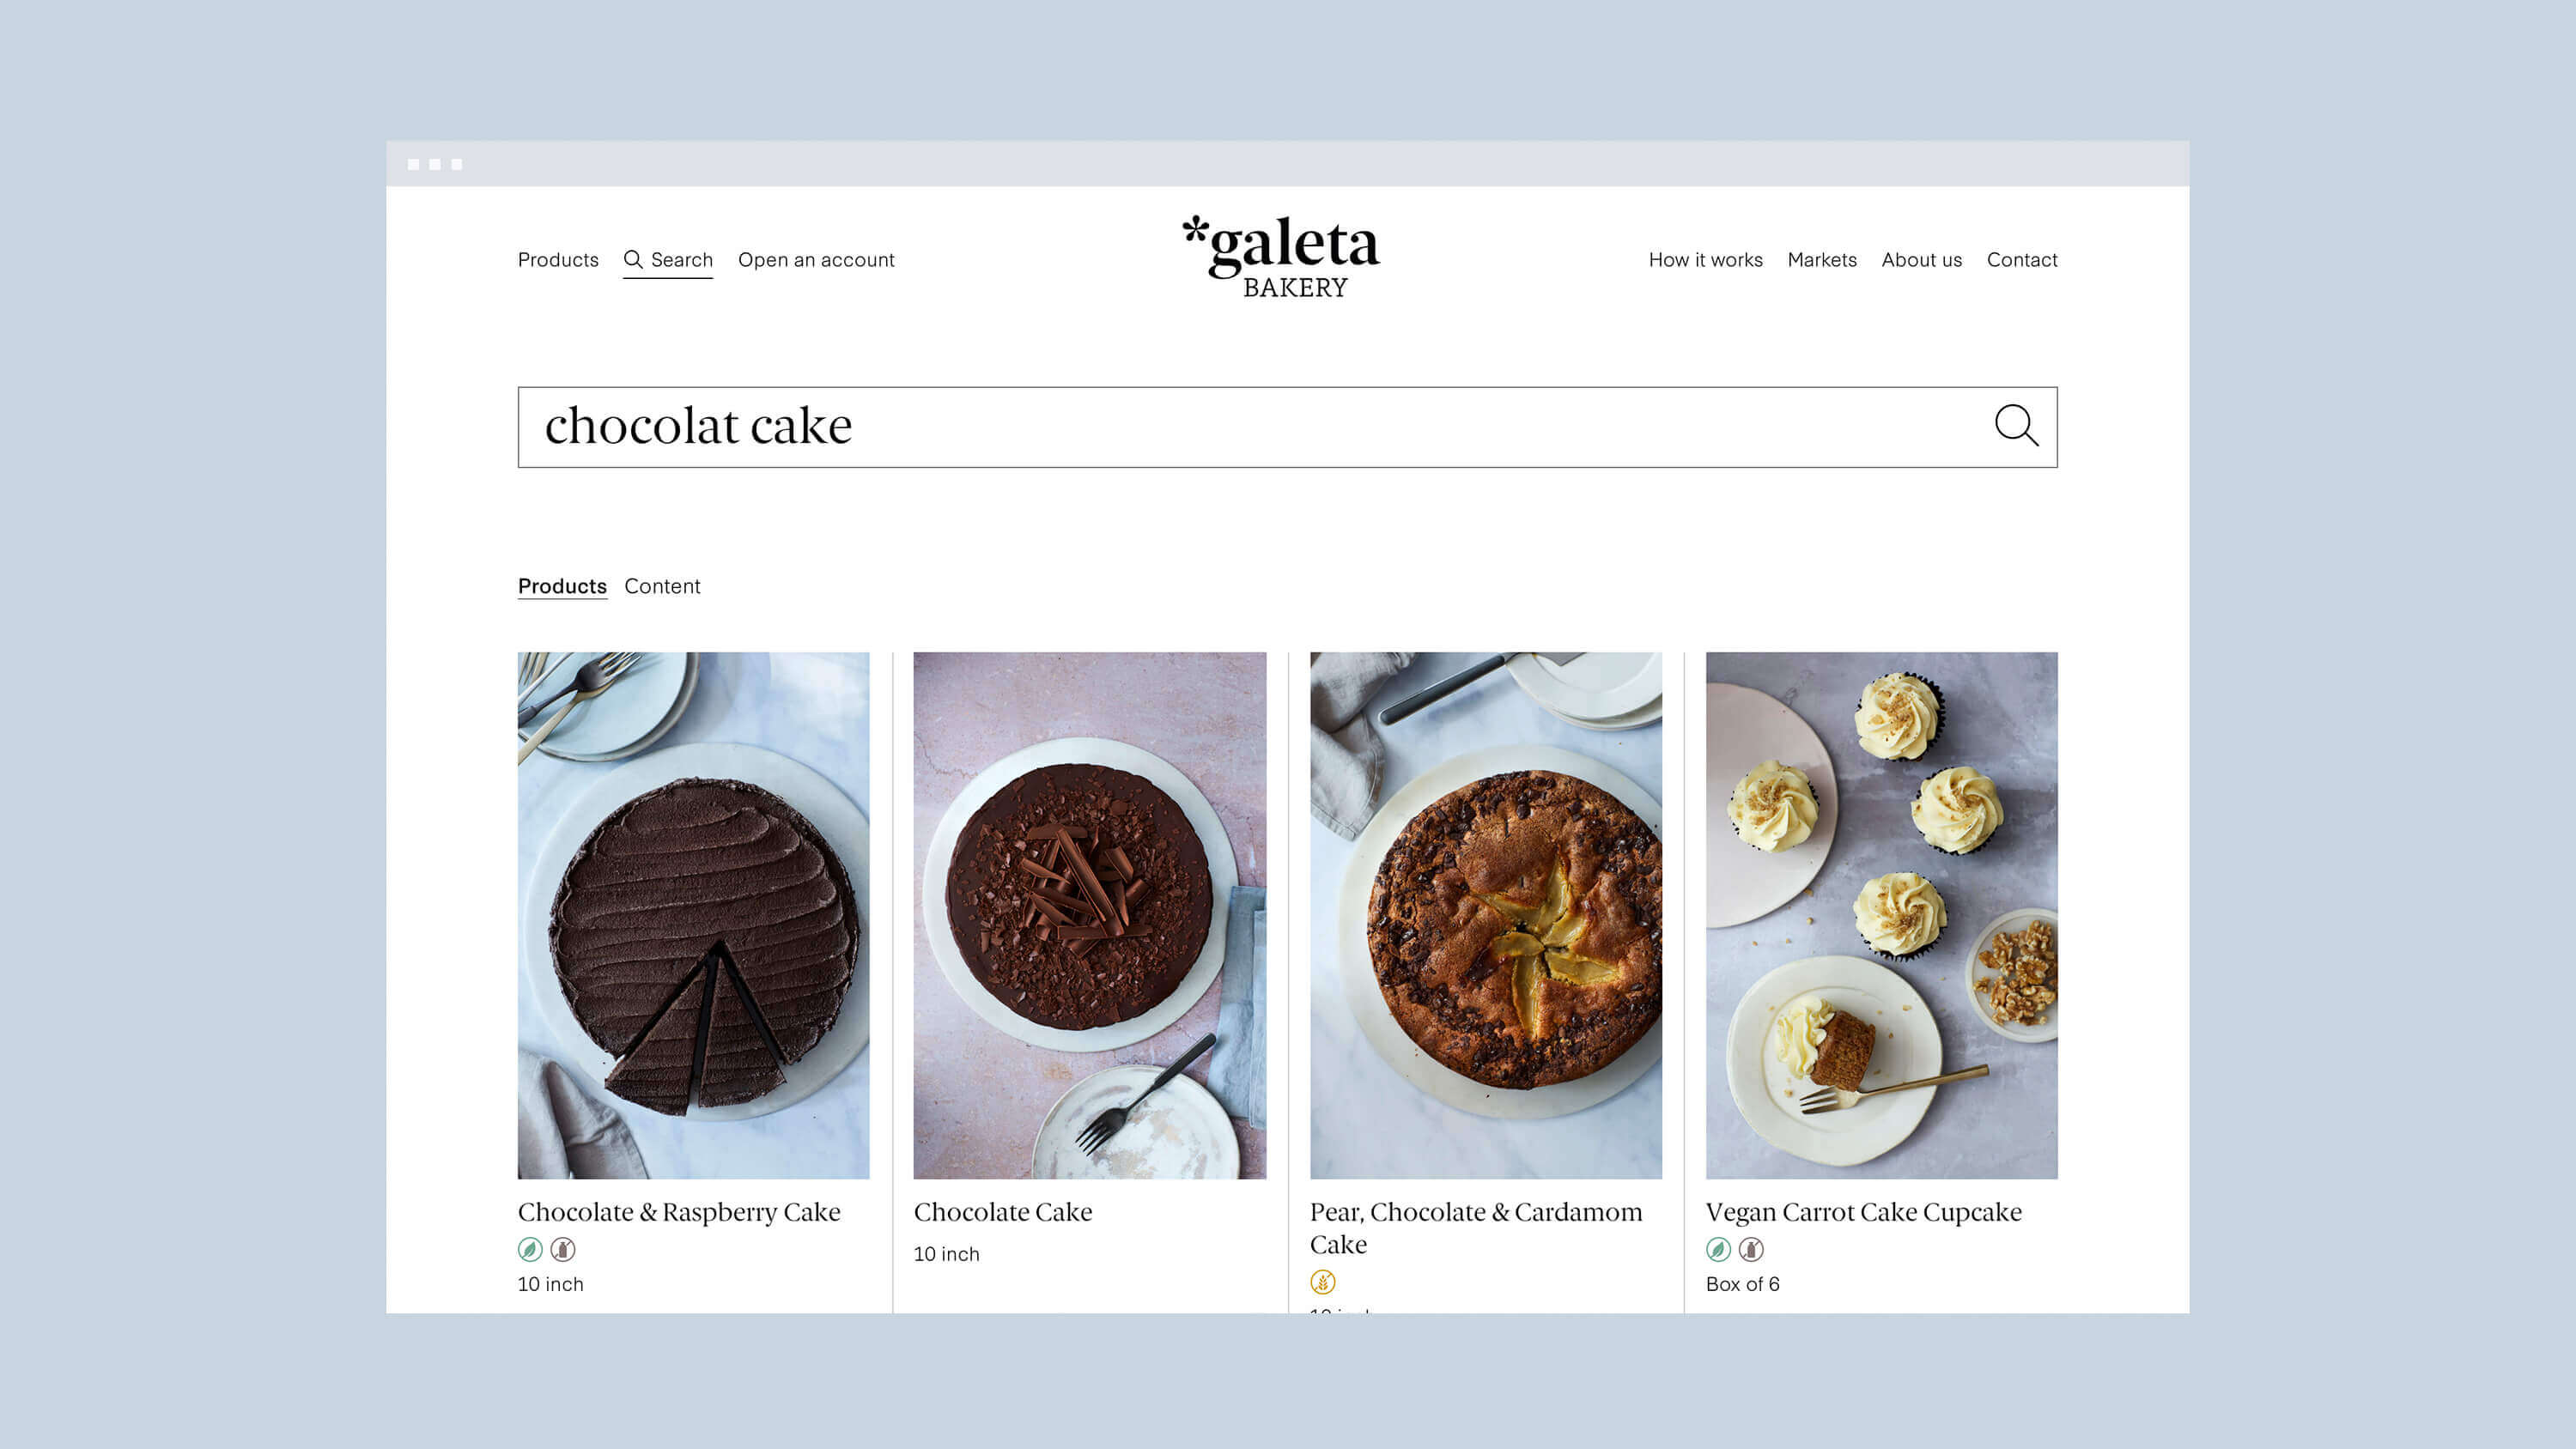Open the Products navigation menu
The image size is (2576, 1449).
click(558, 259)
